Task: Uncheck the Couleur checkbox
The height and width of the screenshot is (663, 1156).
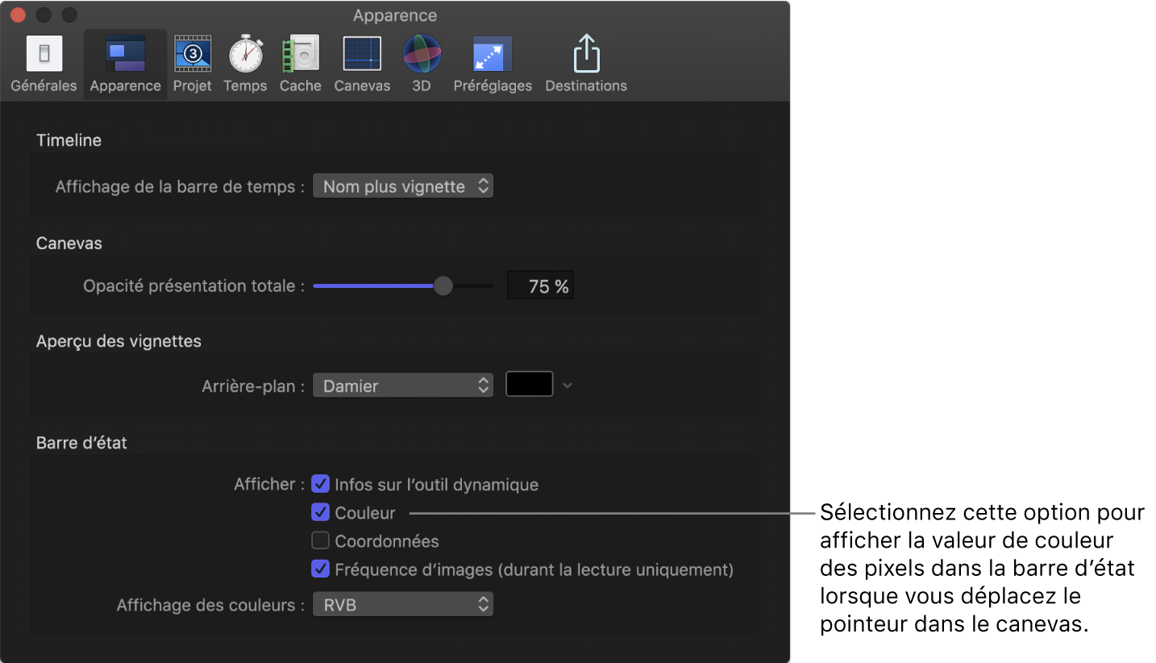Action: click(x=321, y=512)
